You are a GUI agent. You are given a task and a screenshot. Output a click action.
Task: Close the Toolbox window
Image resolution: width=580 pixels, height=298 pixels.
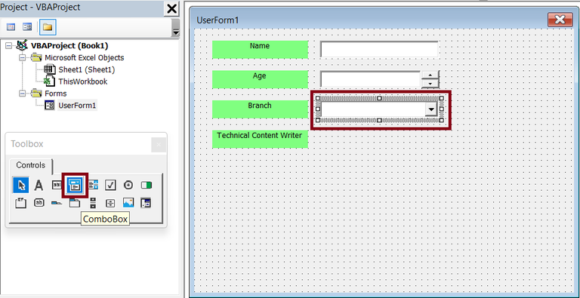[159, 145]
